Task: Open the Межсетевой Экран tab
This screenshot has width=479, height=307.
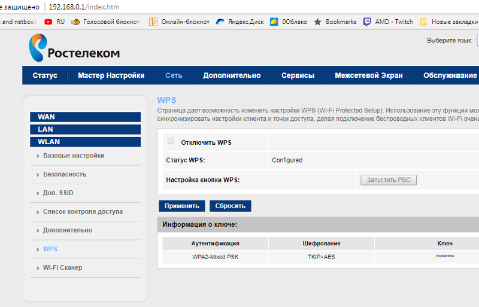Action: 369,75
